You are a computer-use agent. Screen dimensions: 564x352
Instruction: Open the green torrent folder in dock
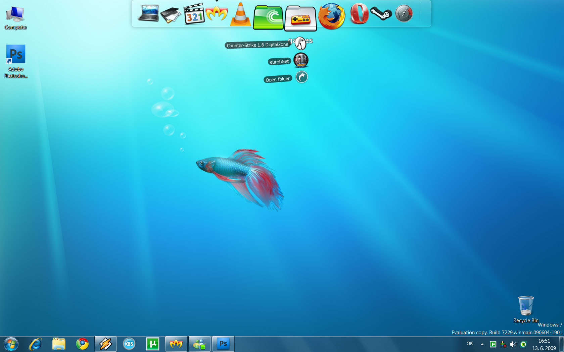click(x=268, y=17)
